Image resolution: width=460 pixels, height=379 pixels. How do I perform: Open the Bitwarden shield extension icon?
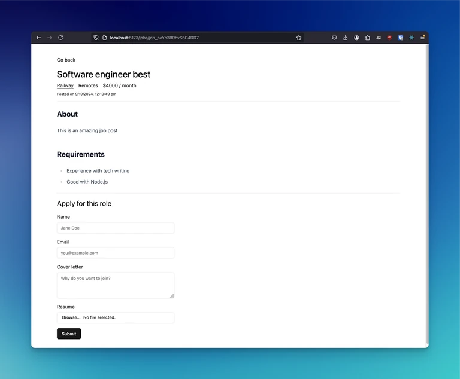(x=401, y=38)
